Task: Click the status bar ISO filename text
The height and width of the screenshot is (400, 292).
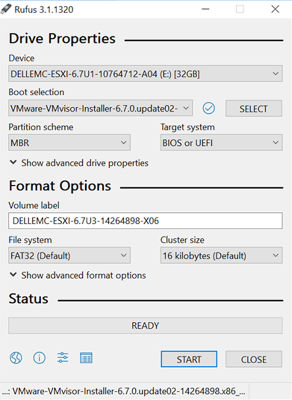Action: click(x=124, y=391)
